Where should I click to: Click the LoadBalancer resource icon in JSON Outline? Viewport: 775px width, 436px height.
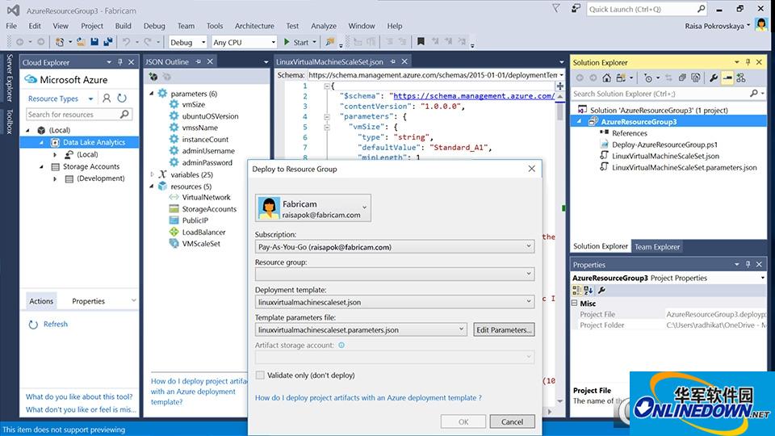tap(174, 232)
